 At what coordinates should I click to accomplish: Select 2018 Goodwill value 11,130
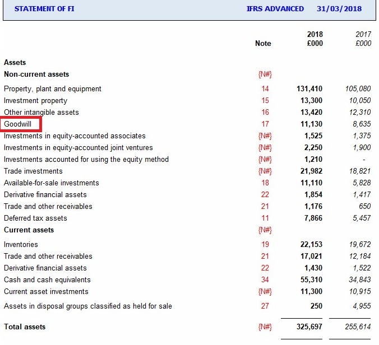coord(311,124)
